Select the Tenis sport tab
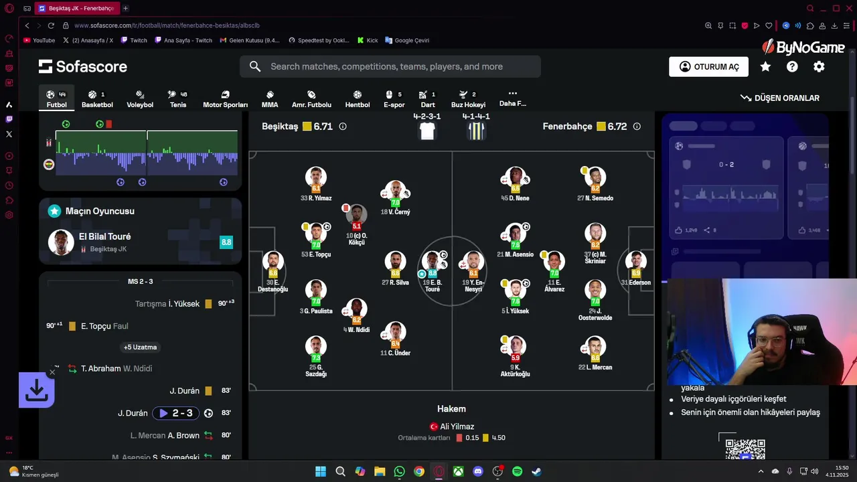 [178, 99]
